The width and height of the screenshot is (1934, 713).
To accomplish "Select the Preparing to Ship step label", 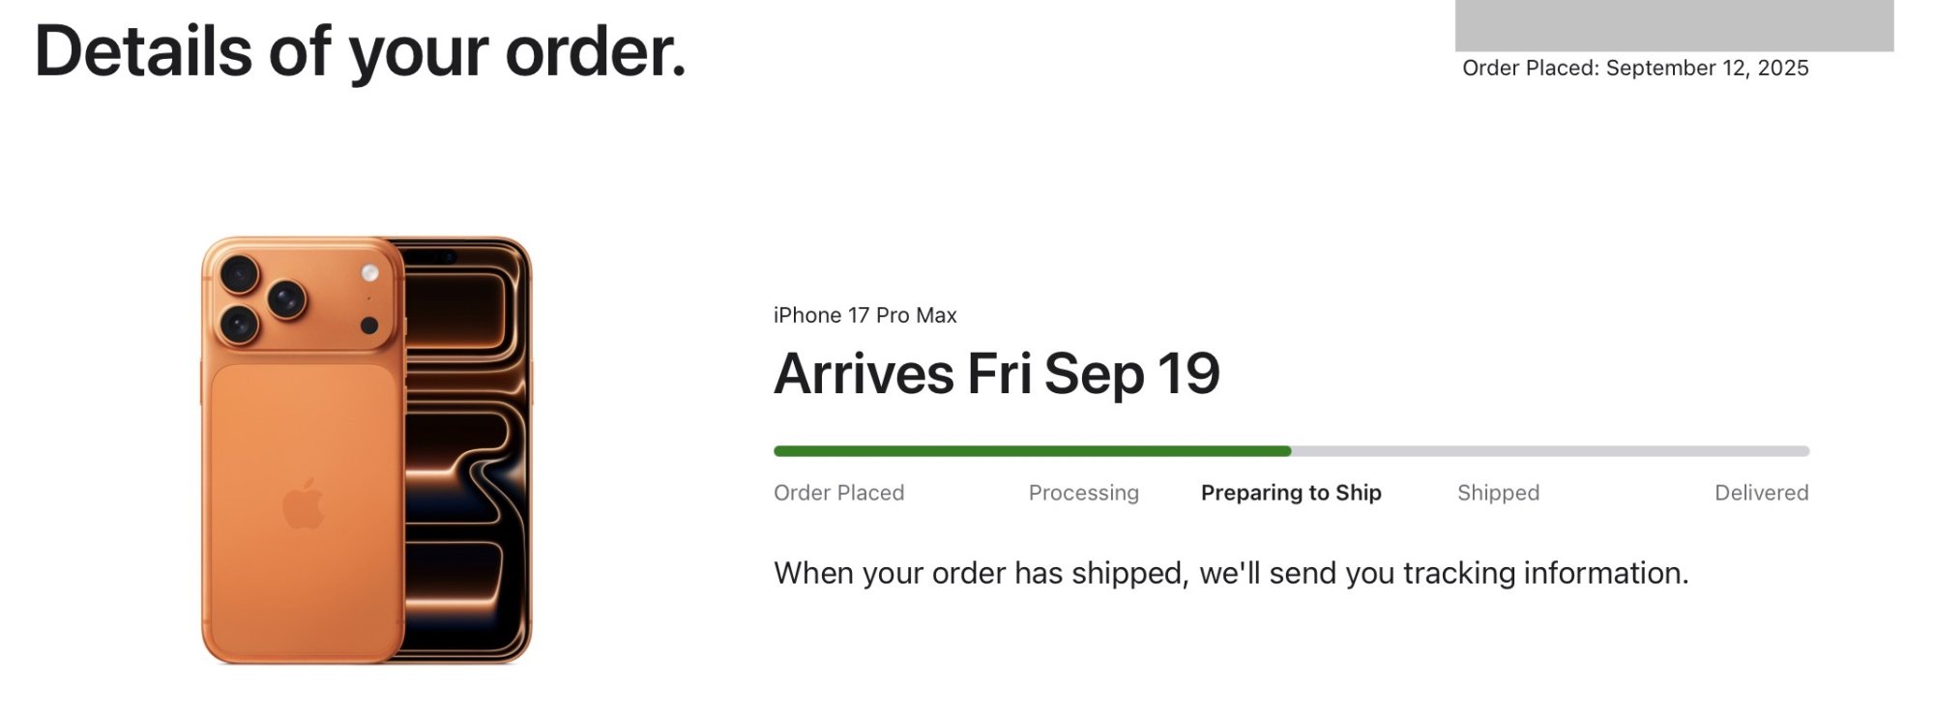I will (x=1291, y=493).
